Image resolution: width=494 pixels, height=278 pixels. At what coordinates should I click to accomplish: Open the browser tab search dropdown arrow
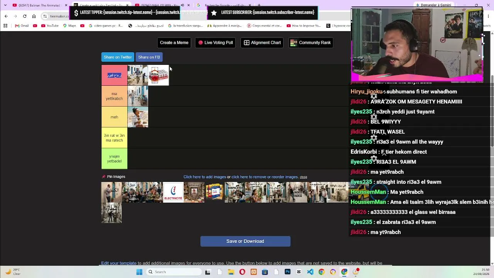point(5,5)
